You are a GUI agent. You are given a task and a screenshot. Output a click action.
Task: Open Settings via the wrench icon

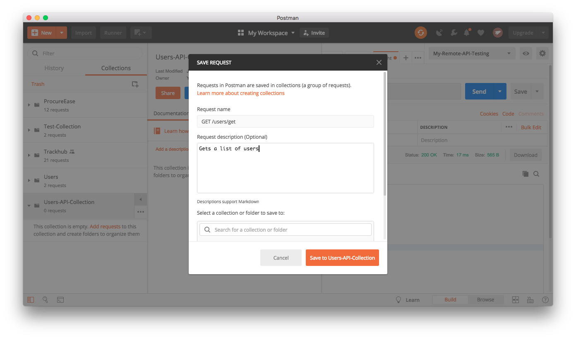coord(454,33)
